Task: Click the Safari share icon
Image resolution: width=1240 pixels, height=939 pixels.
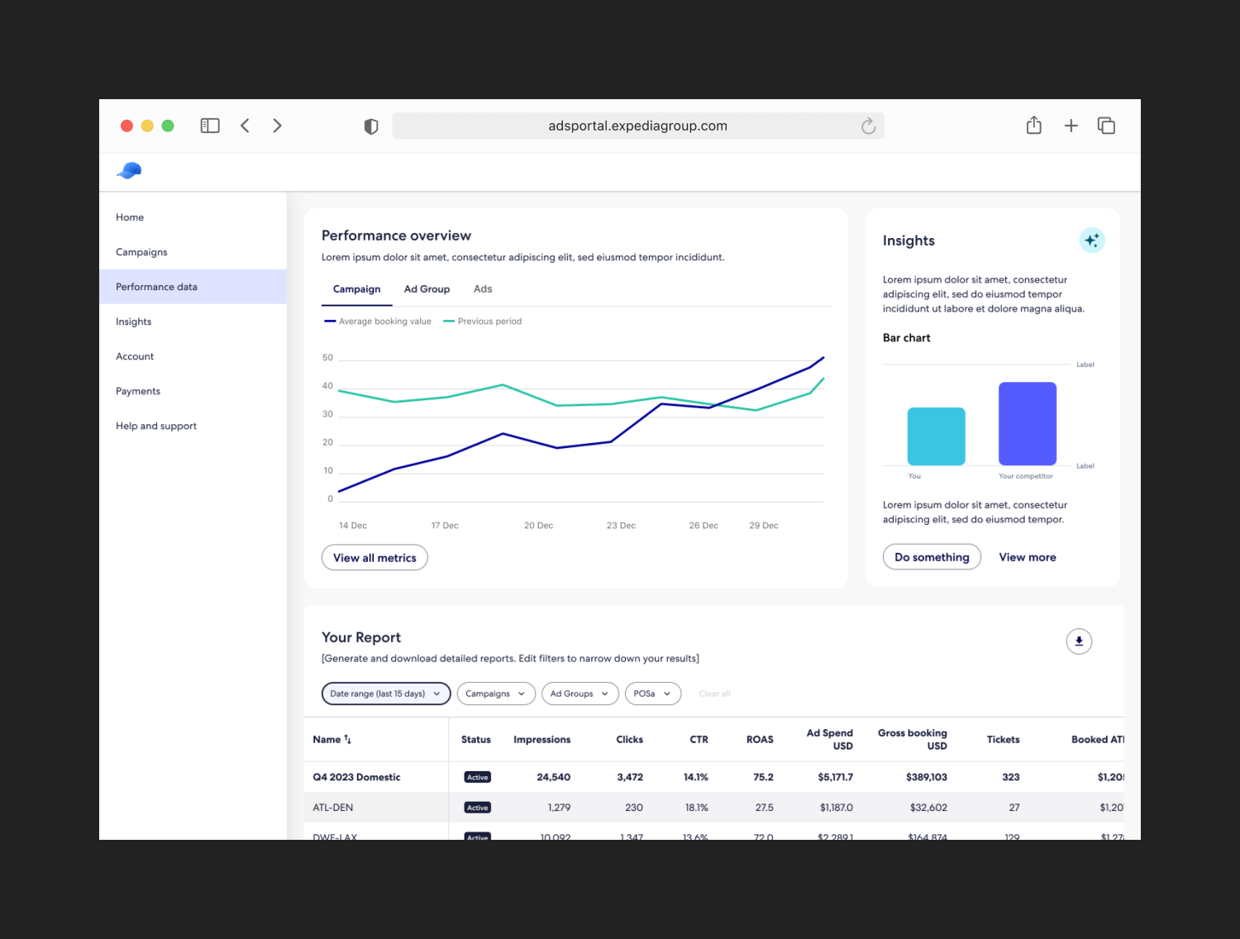Action: pyautogui.click(x=1033, y=125)
